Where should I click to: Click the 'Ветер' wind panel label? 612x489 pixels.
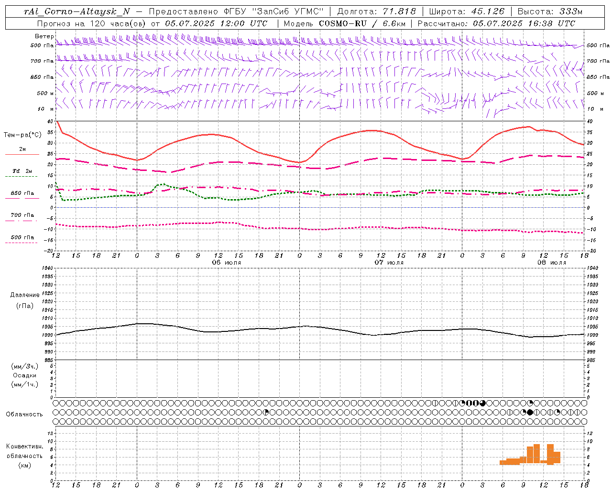tap(44, 36)
